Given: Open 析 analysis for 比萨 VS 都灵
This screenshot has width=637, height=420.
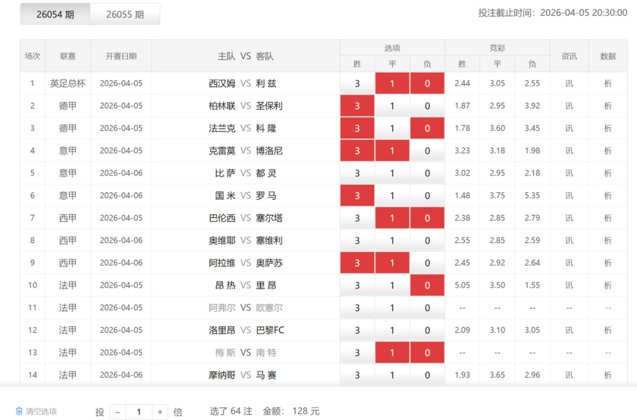Looking at the screenshot, I should 607,173.
